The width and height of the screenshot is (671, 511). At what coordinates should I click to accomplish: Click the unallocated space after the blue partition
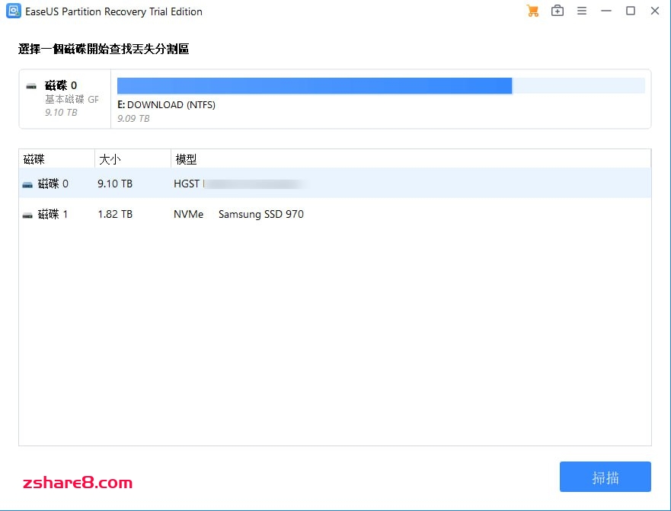(x=579, y=85)
